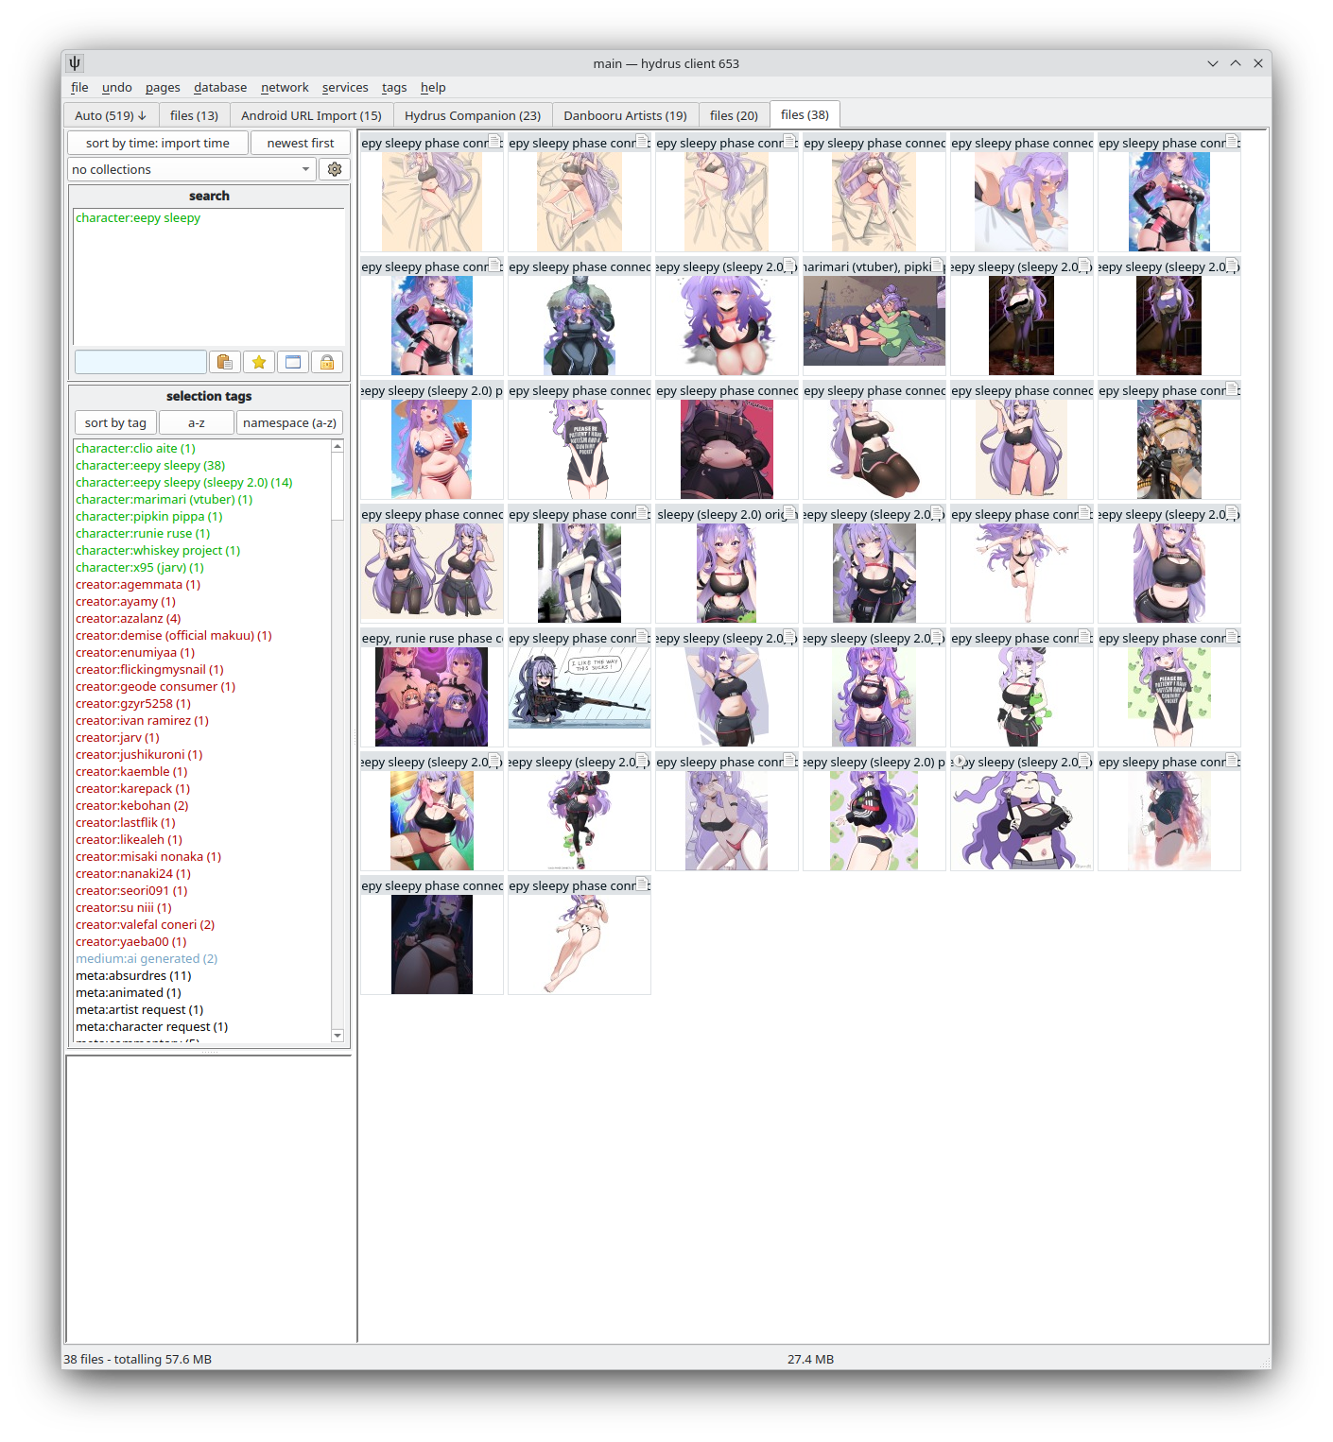Click the tag list scroll-down arrow
1333x1442 pixels.
tap(338, 1036)
